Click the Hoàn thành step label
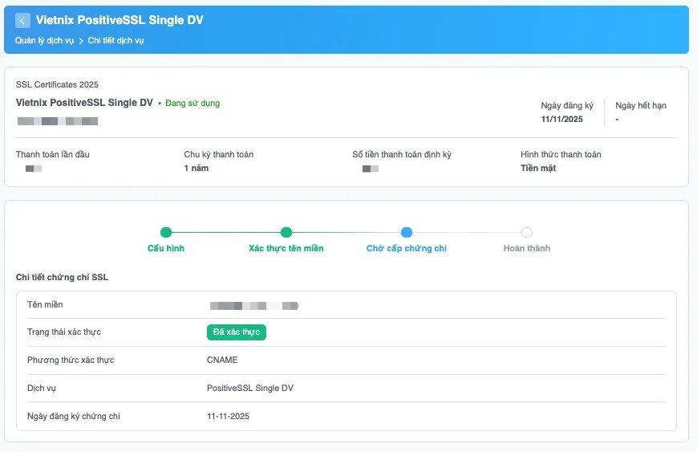 pyautogui.click(x=527, y=249)
